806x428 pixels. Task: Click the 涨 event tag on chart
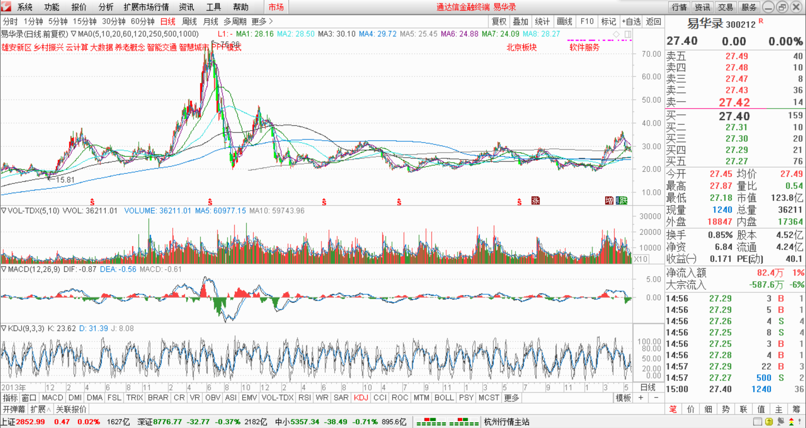tap(535, 201)
